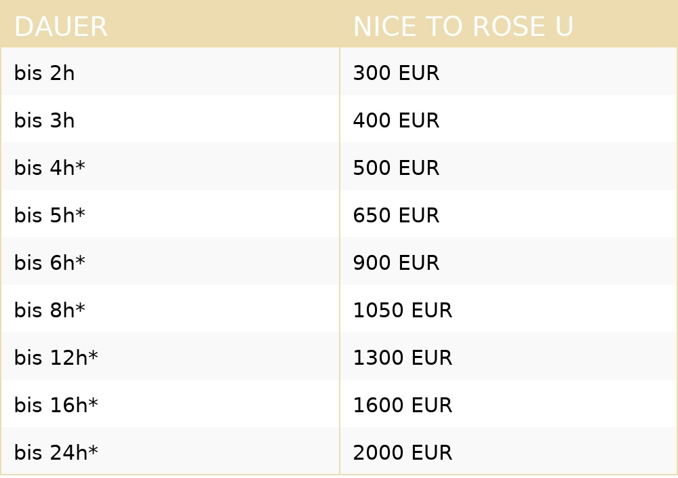Click the 1600 EUR price cell
678x478 pixels.
click(x=402, y=405)
